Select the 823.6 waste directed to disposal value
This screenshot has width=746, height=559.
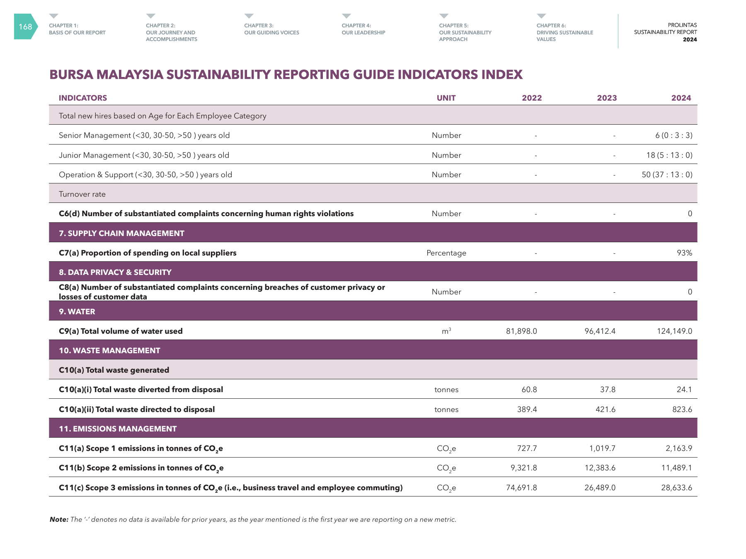click(682, 410)
